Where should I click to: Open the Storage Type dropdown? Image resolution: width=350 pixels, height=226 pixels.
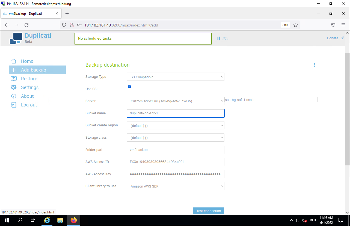coord(176,77)
